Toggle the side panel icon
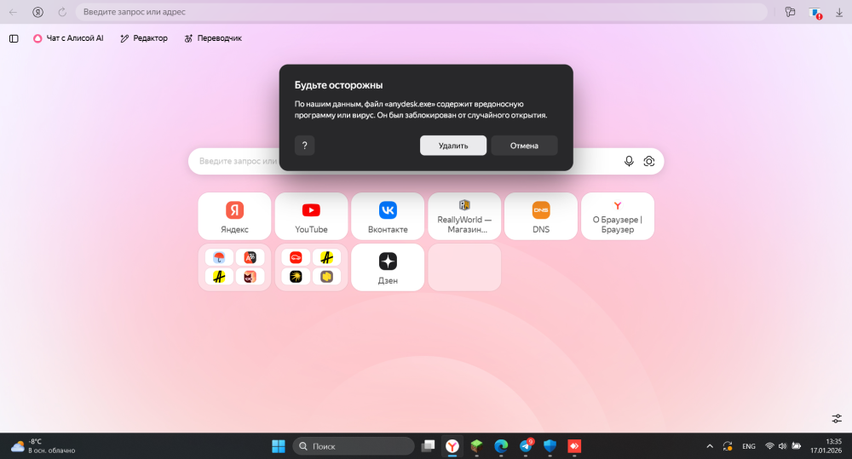 14,38
